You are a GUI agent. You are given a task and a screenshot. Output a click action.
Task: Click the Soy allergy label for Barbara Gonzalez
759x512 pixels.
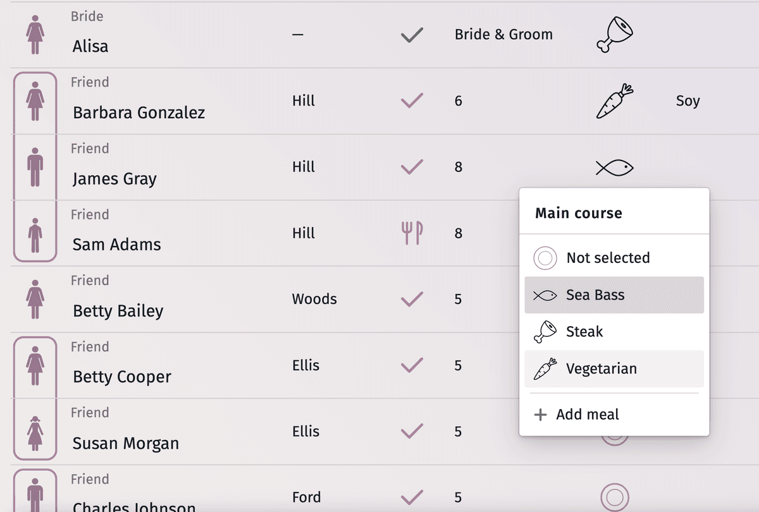pyautogui.click(x=688, y=101)
